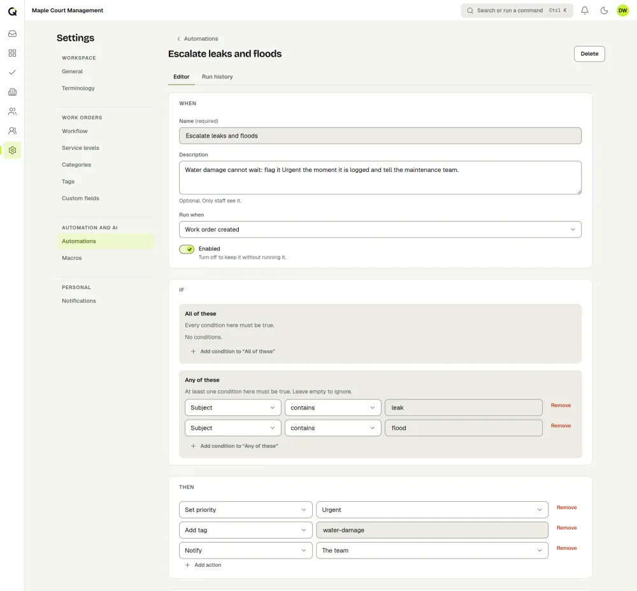Open contains dropdown in leak row
Image resolution: width=637 pixels, height=591 pixels.
[333, 408]
